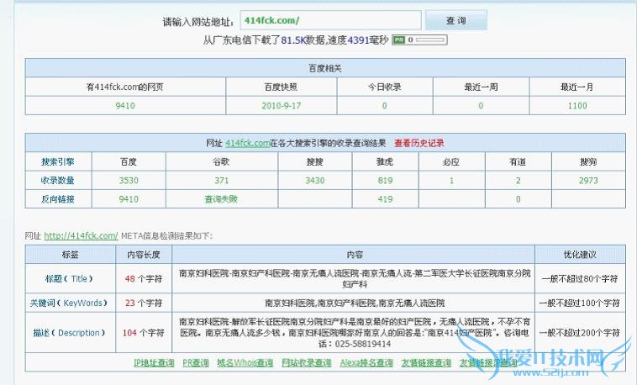Viewport: 637px width, 385px height.
Task: Click 48 个字符 title length cell
Action: pyautogui.click(x=144, y=278)
